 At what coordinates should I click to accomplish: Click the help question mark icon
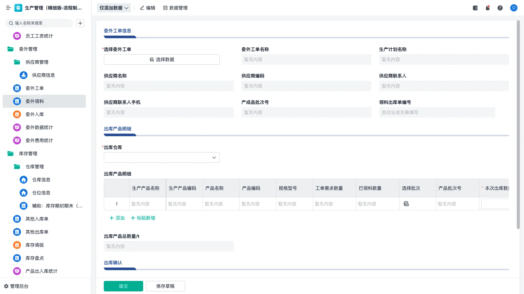pos(500,8)
